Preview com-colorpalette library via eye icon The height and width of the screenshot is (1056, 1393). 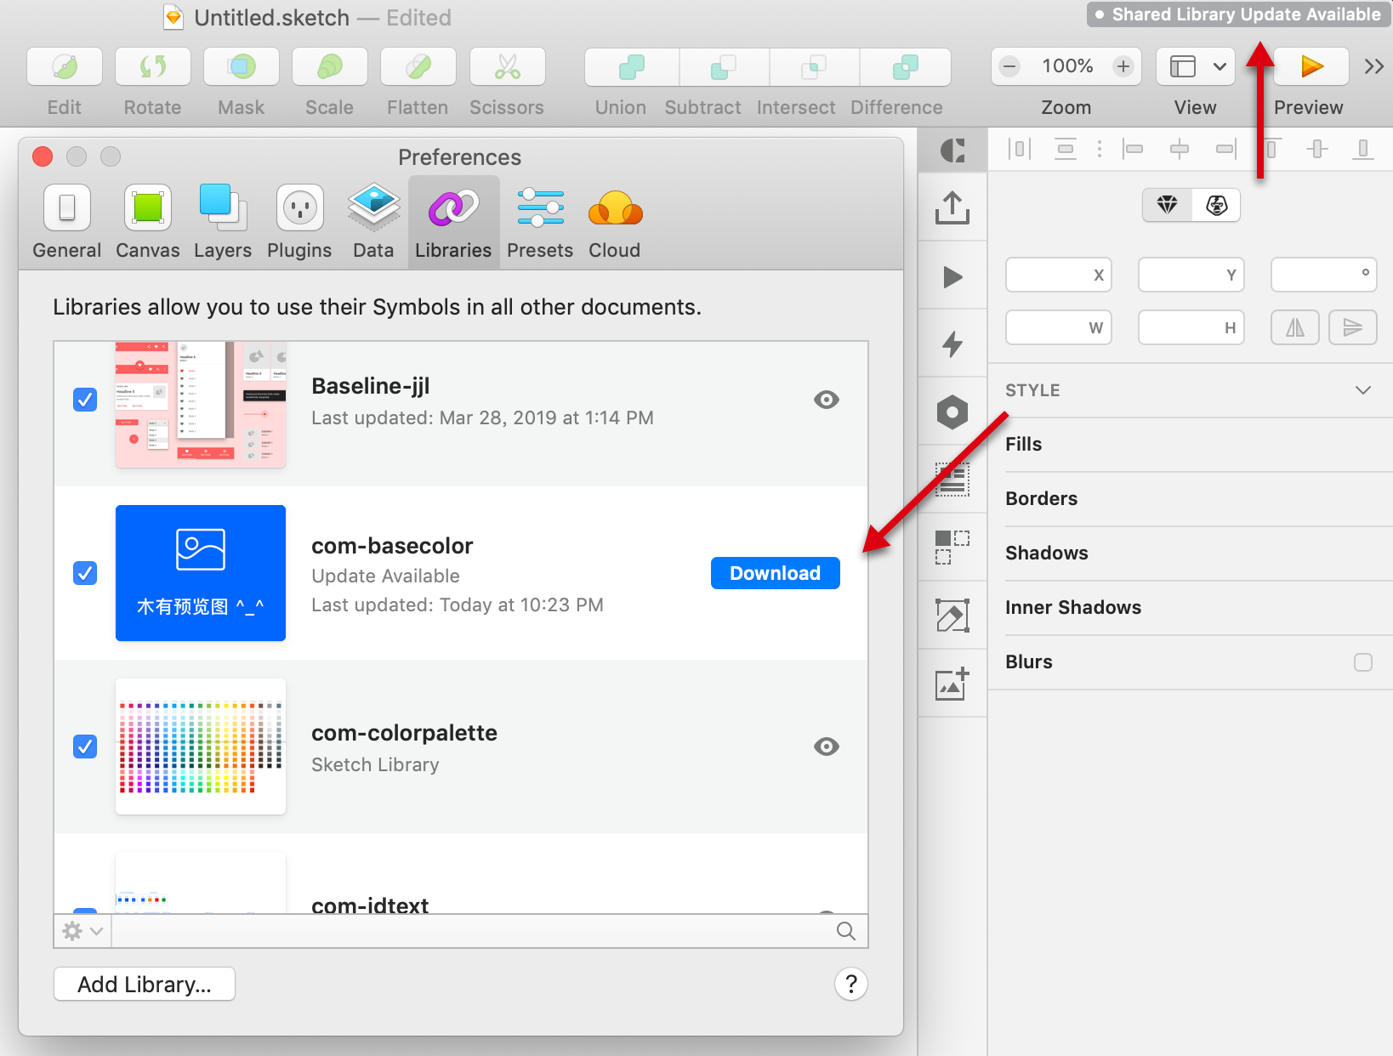pyautogui.click(x=826, y=747)
